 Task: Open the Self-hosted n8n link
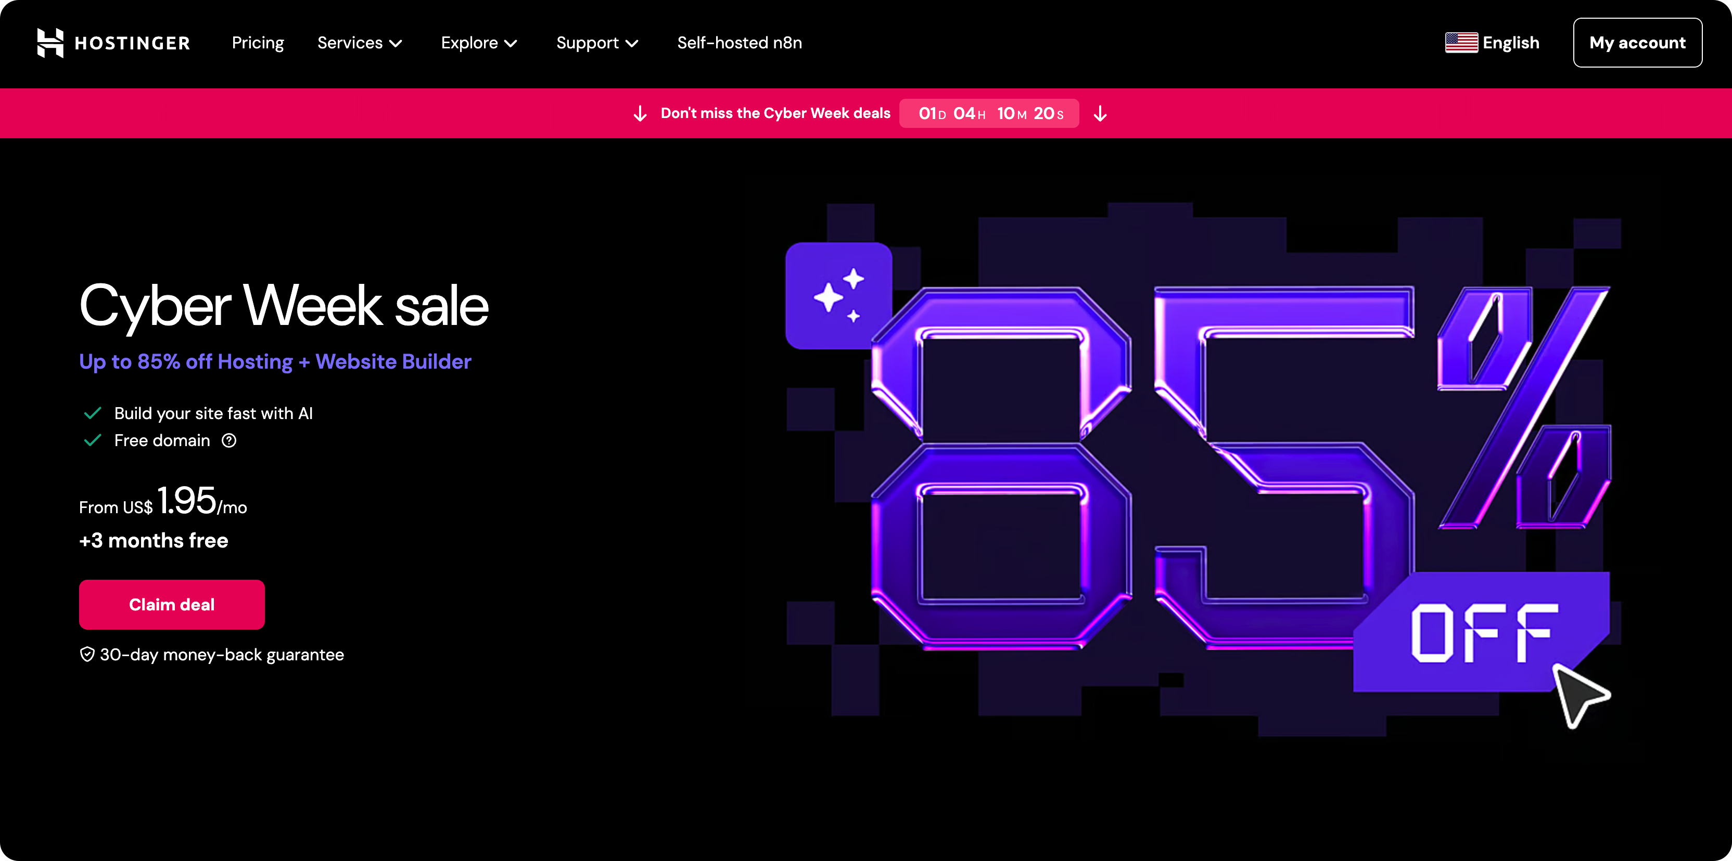coord(739,43)
